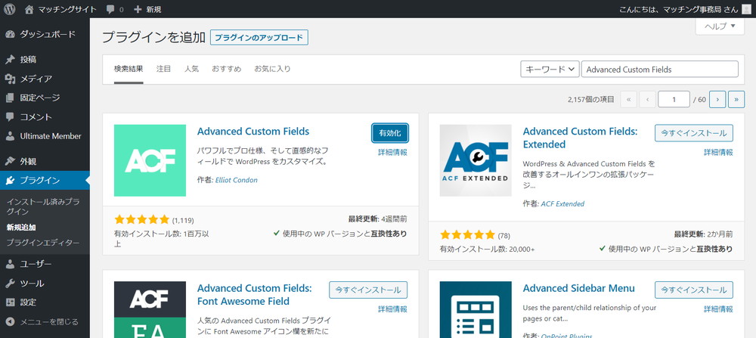Click the (78) rating count of ACF Extended
Viewport: 756px width, 338px height.
(x=503, y=236)
